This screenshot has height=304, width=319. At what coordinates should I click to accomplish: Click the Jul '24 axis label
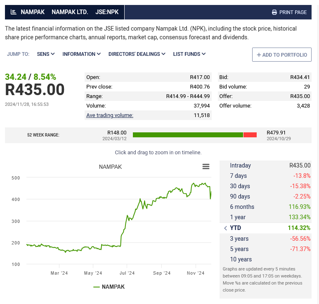[x=127, y=273]
